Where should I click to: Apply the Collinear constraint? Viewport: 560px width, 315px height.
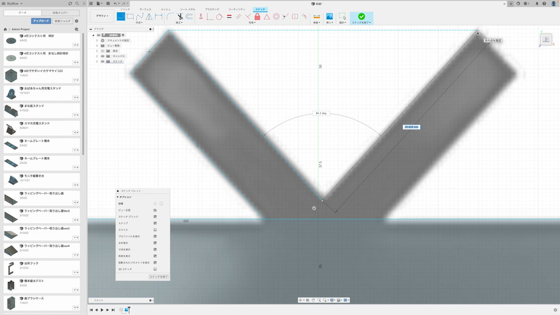[x=285, y=16]
